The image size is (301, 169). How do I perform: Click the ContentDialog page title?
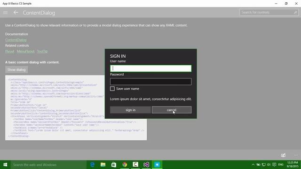pos(39,13)
